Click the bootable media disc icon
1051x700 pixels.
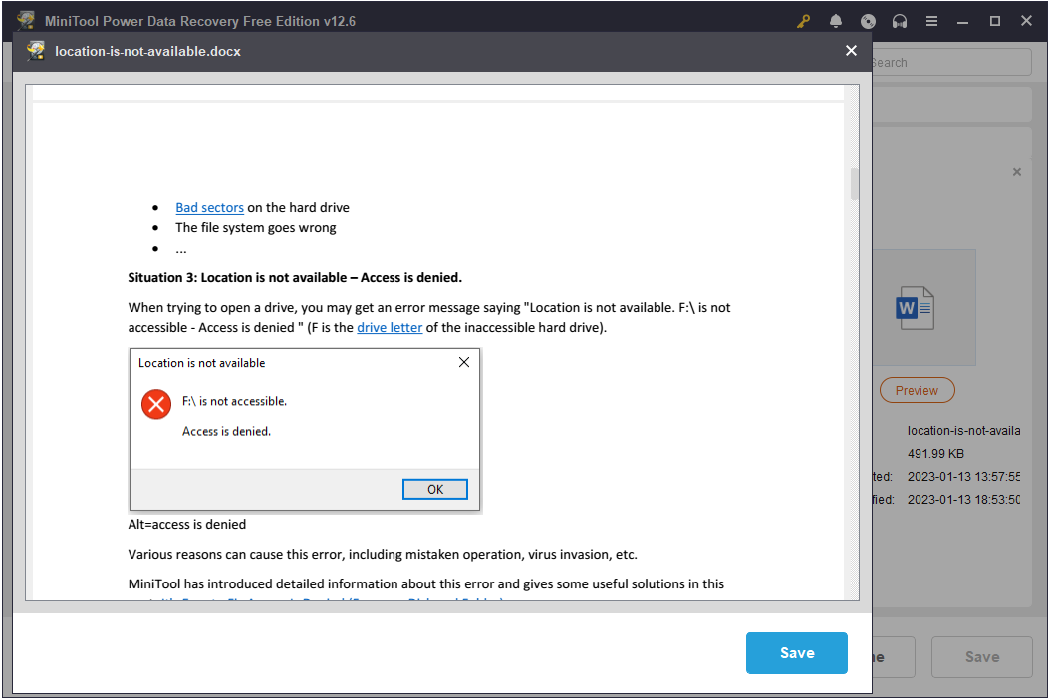[868, 20]
